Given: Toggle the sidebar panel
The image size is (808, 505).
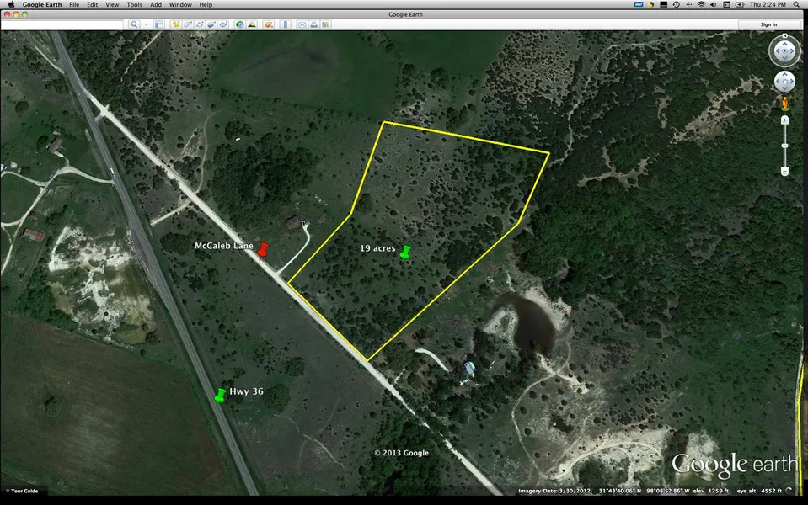Looking at the screenshot, I should pyautogui.click(x=158, y=24).
